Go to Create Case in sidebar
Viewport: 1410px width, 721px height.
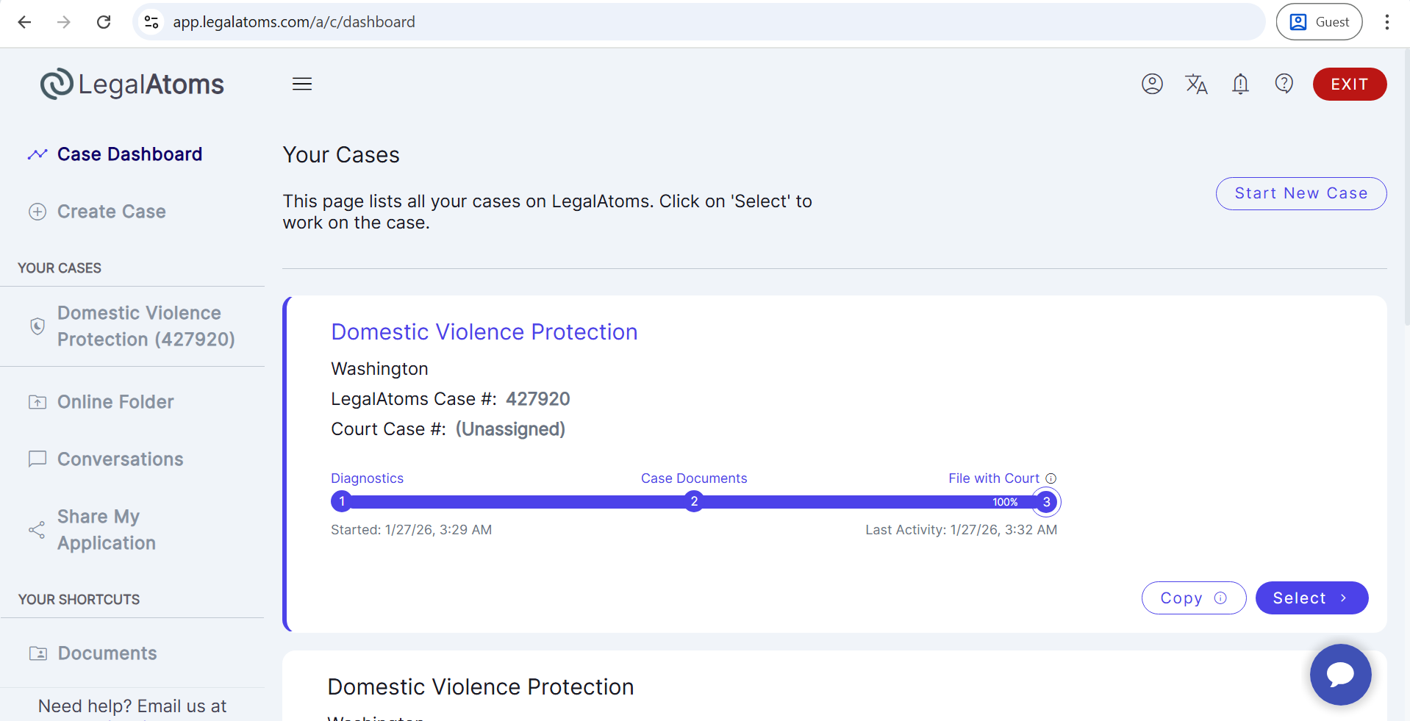(111, 212)
